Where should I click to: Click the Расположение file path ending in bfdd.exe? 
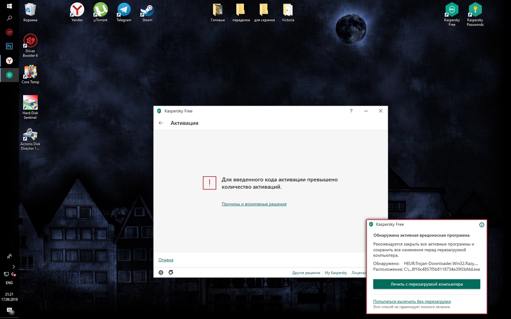coord(442,269)
